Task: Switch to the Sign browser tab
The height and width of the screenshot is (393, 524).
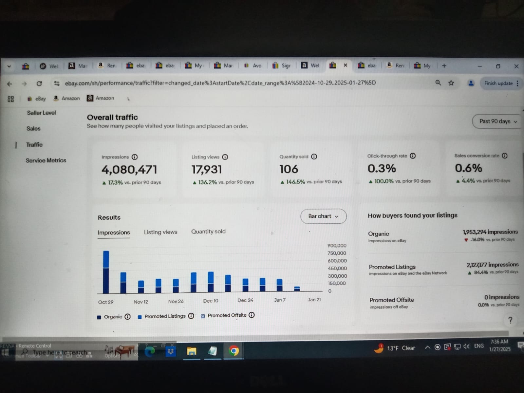Action: pyautogui.click(x=282, y=65)
